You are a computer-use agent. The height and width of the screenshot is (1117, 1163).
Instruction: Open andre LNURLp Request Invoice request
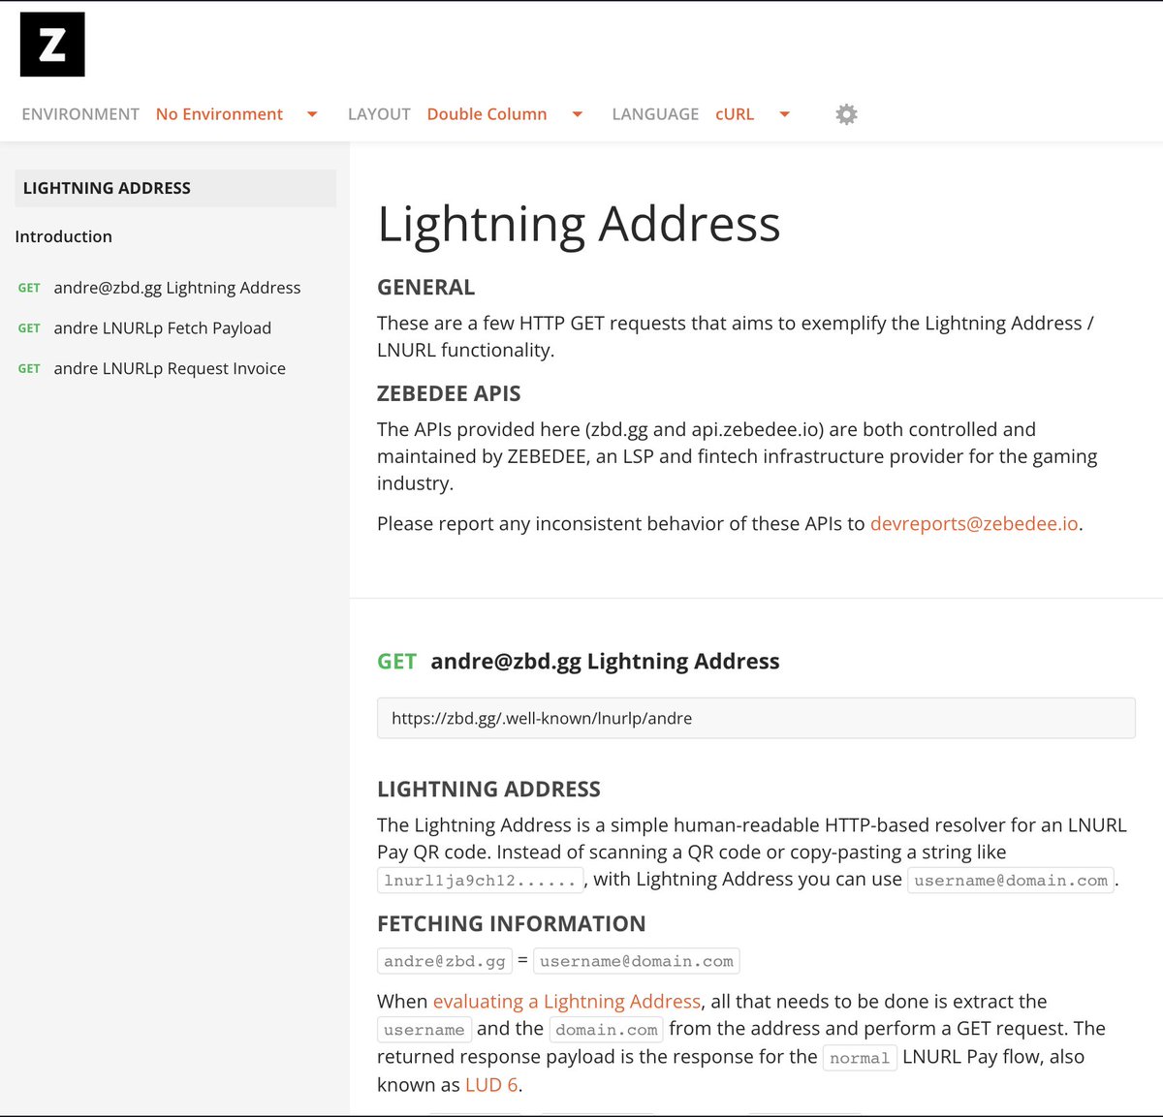click(x=170, y=369)
